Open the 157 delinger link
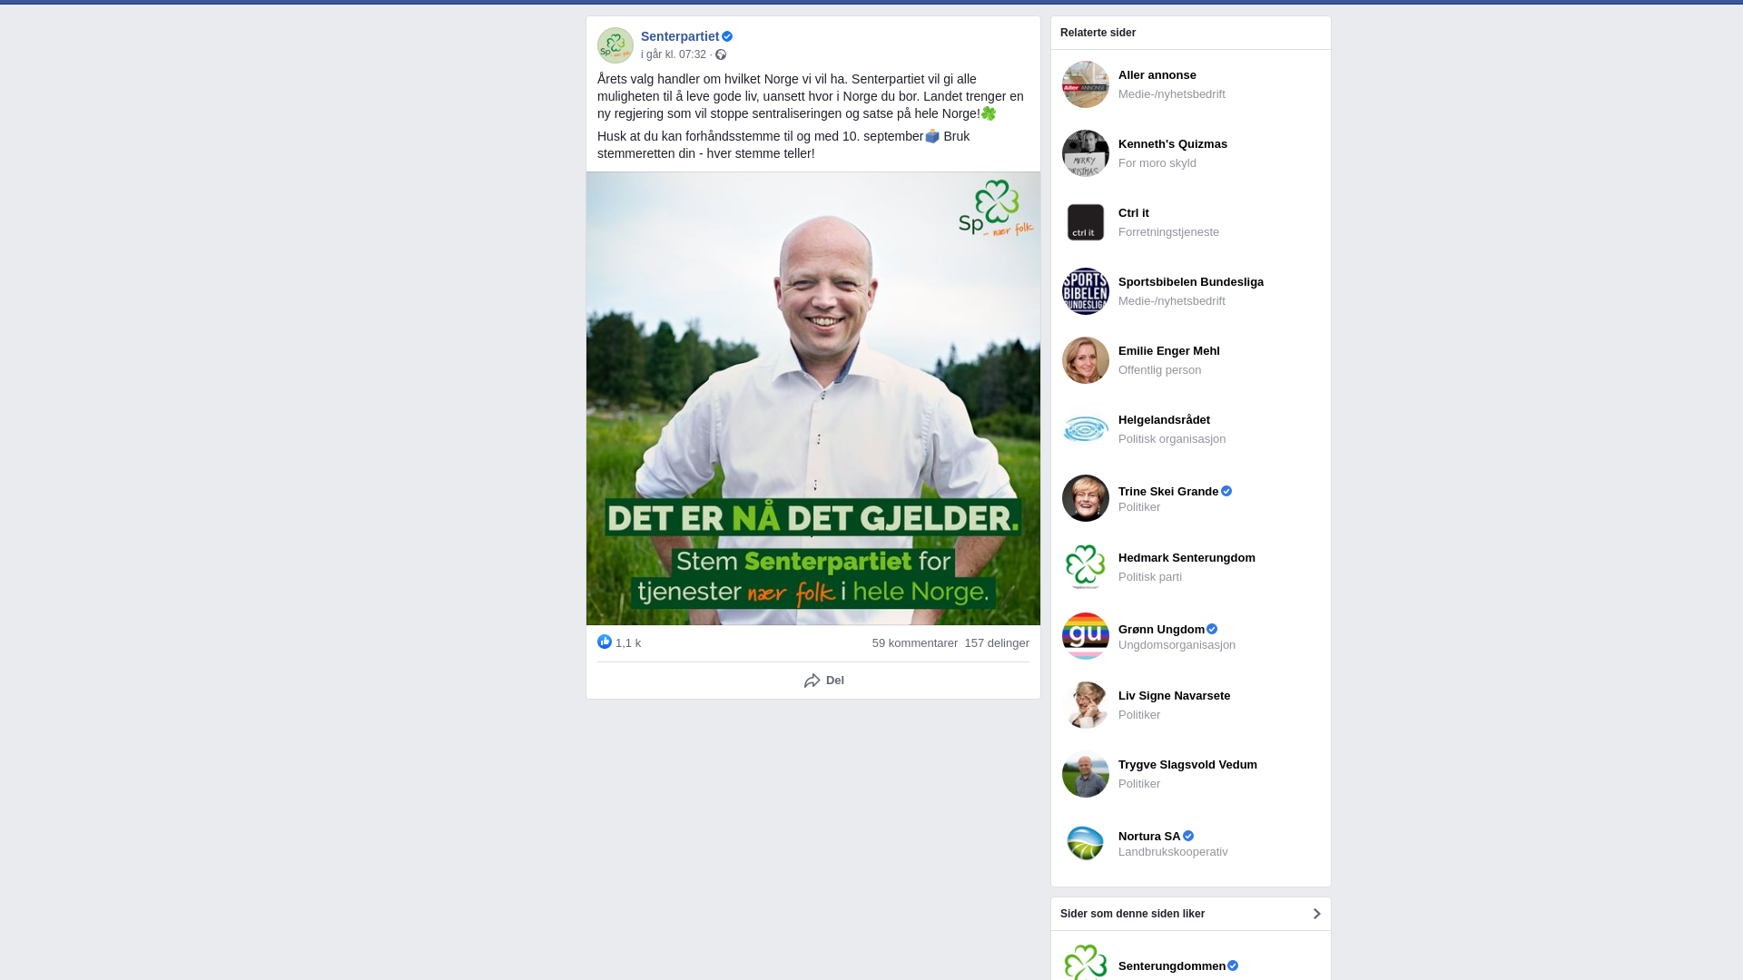This screenshot has width=1743, height=980. (997, 643)
